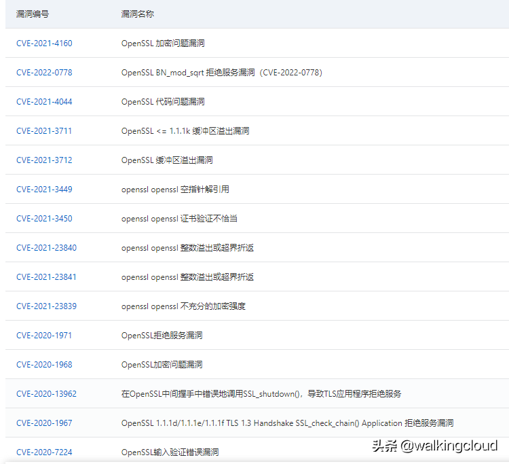Select the SSL_check_chain() Handshake vulnerability cell
The width and height of the screenshot is (509, 464).
click(288, 423)
